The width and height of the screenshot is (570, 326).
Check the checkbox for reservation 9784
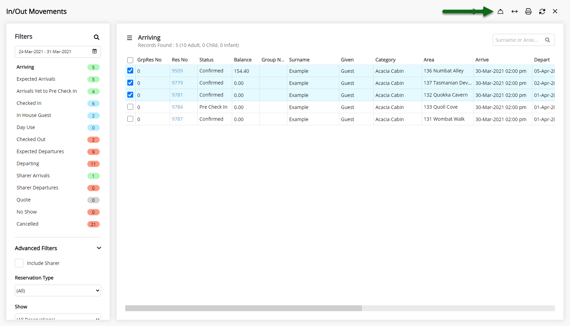(x=130, y=107)
